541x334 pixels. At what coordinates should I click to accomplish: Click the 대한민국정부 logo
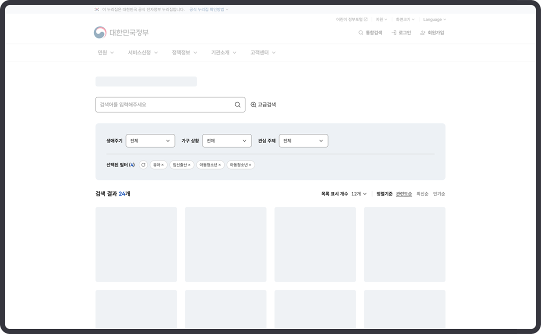point(121,32)
